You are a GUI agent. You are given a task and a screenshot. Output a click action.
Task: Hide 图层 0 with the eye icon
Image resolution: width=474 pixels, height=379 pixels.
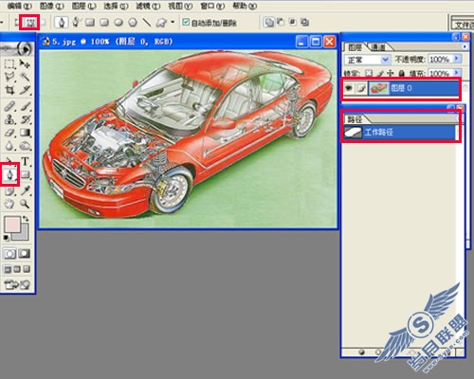click(x=349, y=88)
